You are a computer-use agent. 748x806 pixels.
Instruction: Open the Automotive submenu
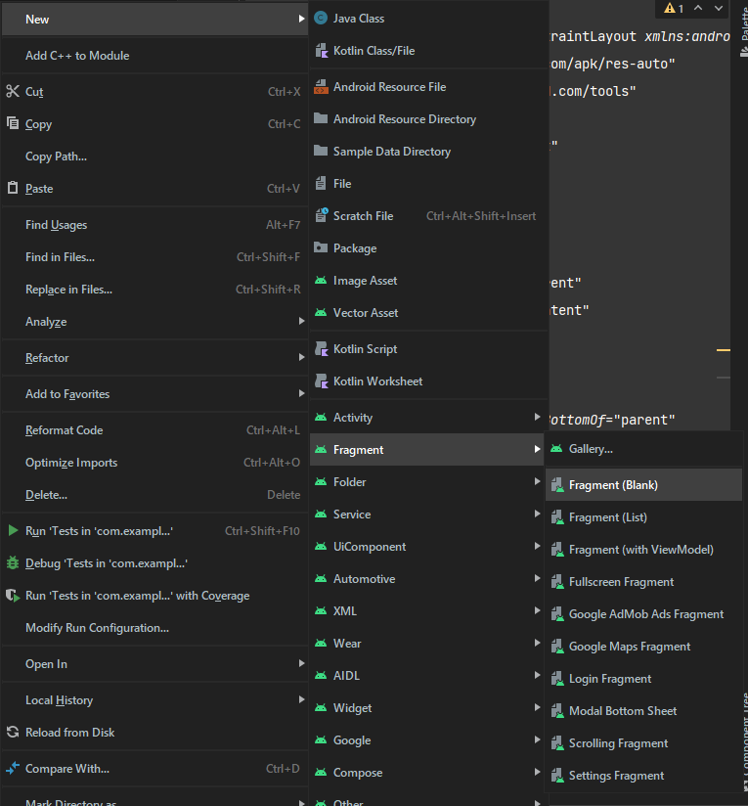pos(427,579)
